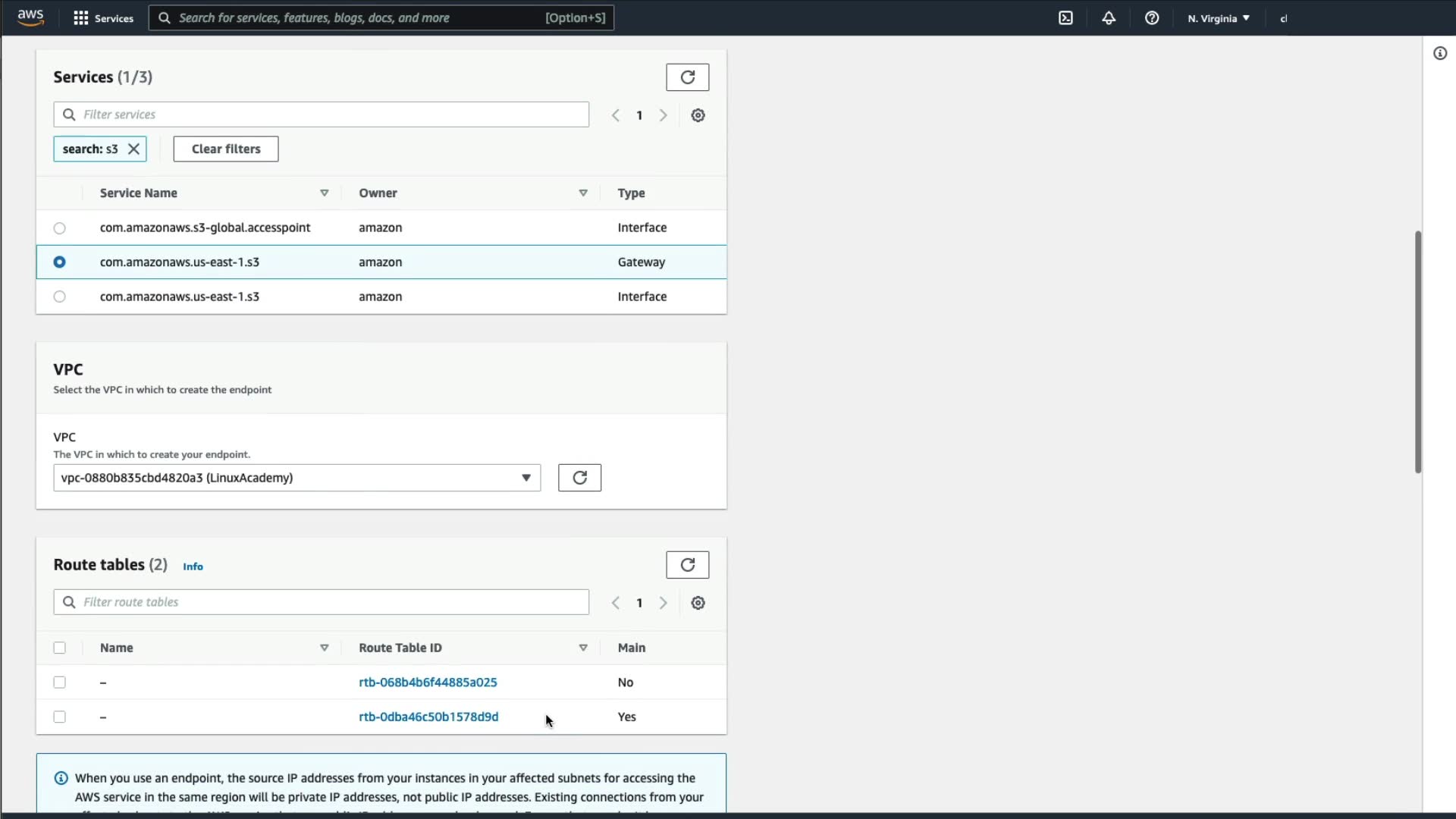Open AWS CloudShell icon in top bar

click(1065, 18)
